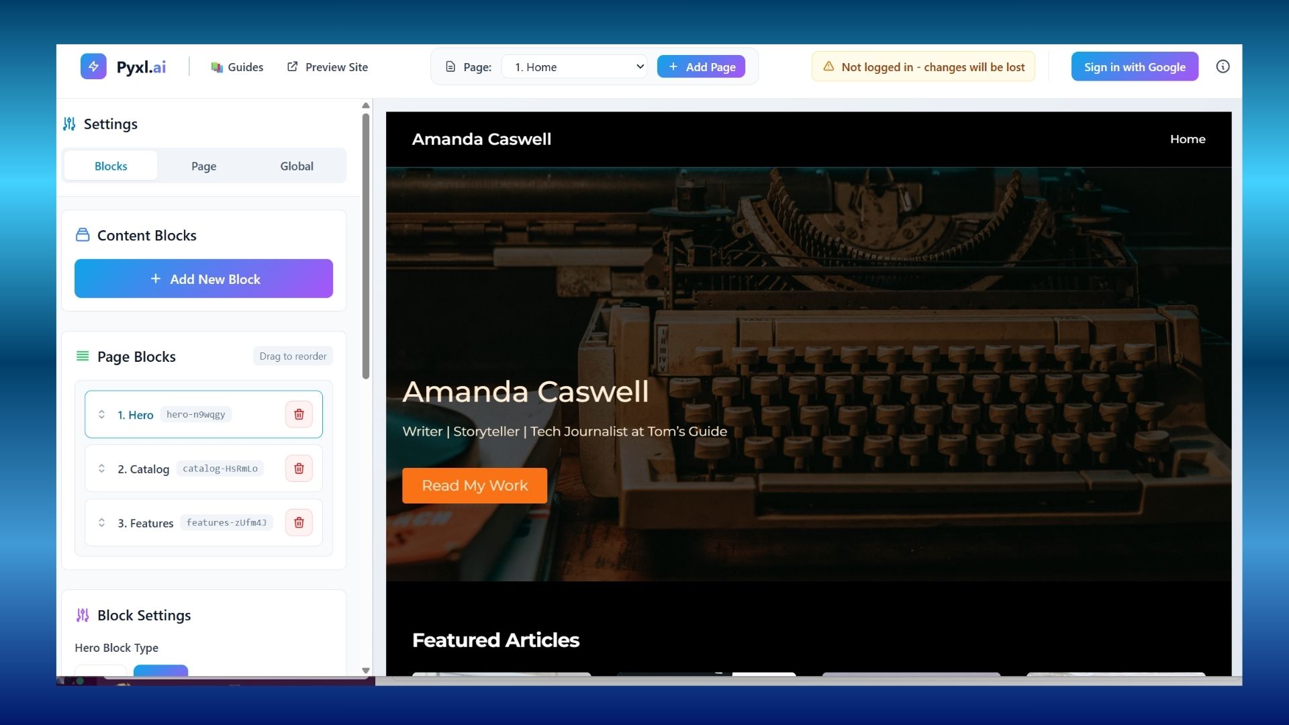Select the highlighted Hero Block Type option

[x=160, y=671]
